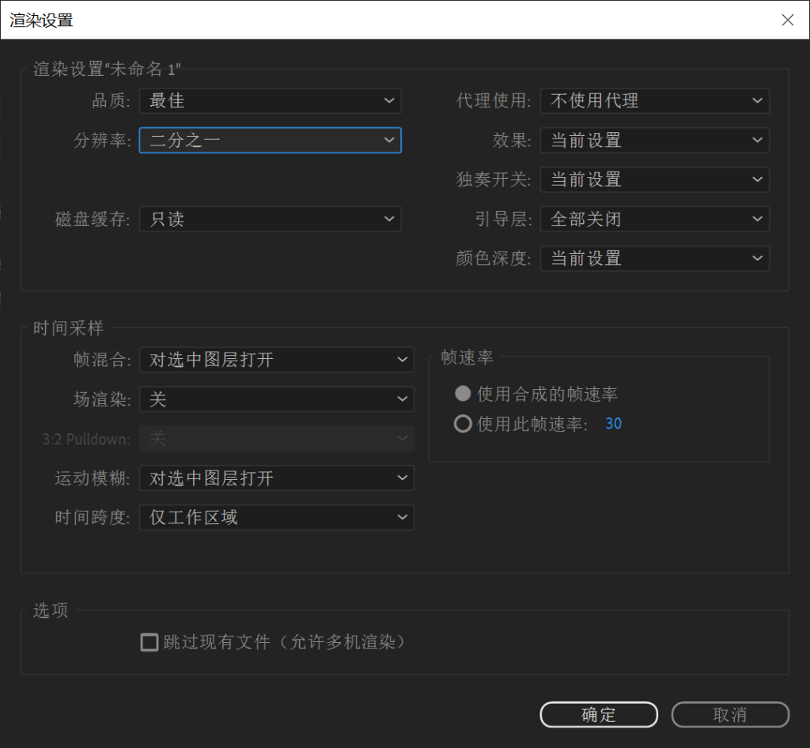The height and width of the screenshot is (748, 810).
Task: Open the 代理使用 proxy use dropdown
Action: point(654,101)
